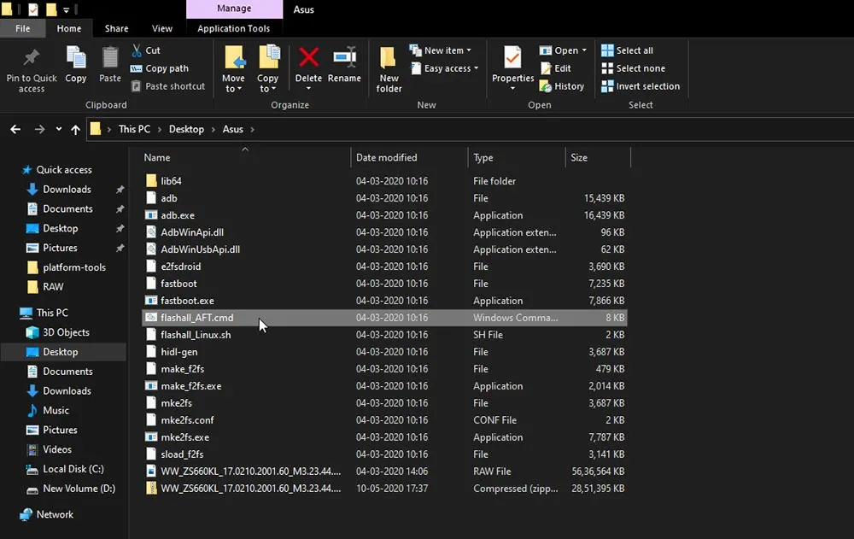Click the Back navigation arrow
Screen dimensions: 854x539
(15, 130)
